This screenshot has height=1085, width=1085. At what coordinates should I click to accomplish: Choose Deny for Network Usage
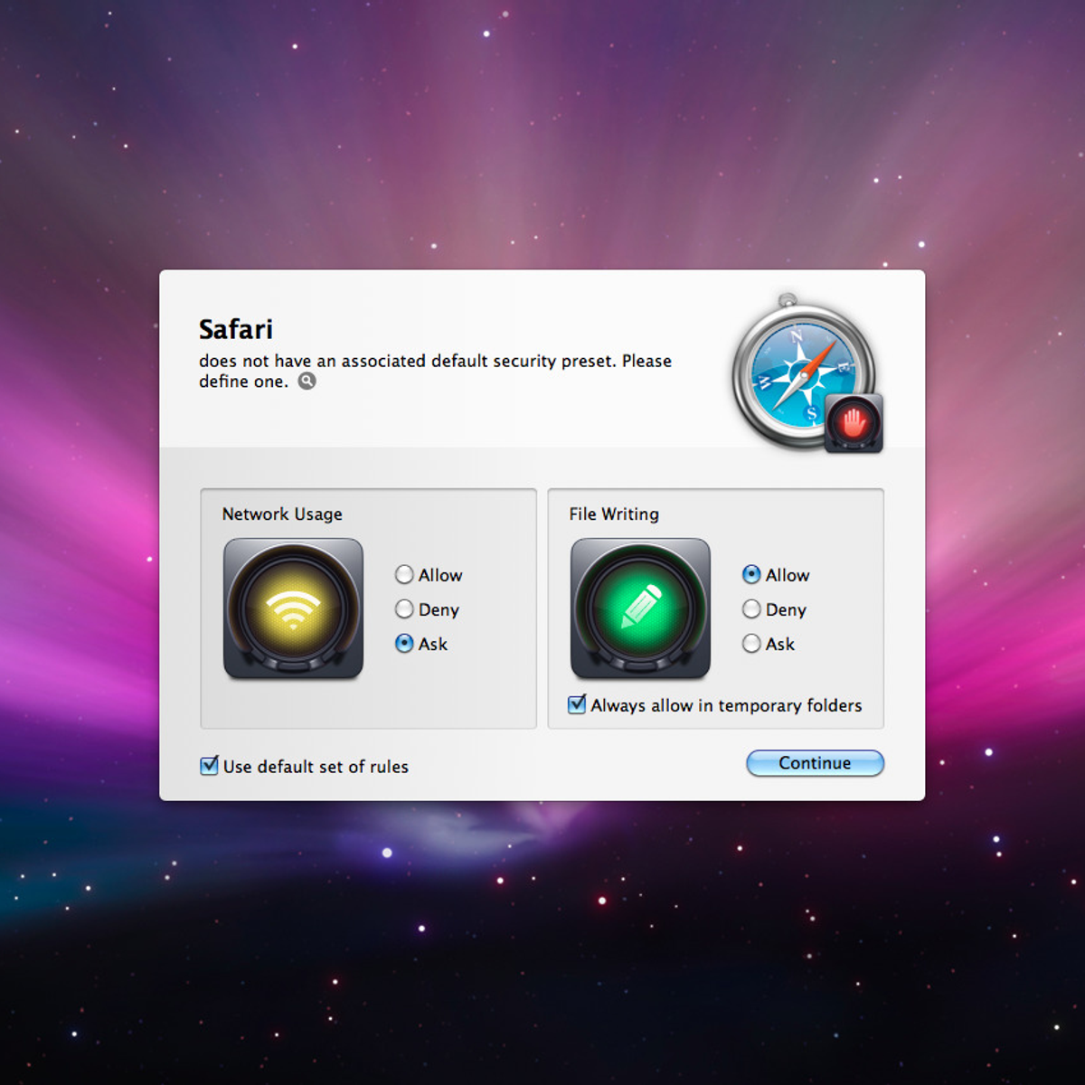tap(404, 609)
